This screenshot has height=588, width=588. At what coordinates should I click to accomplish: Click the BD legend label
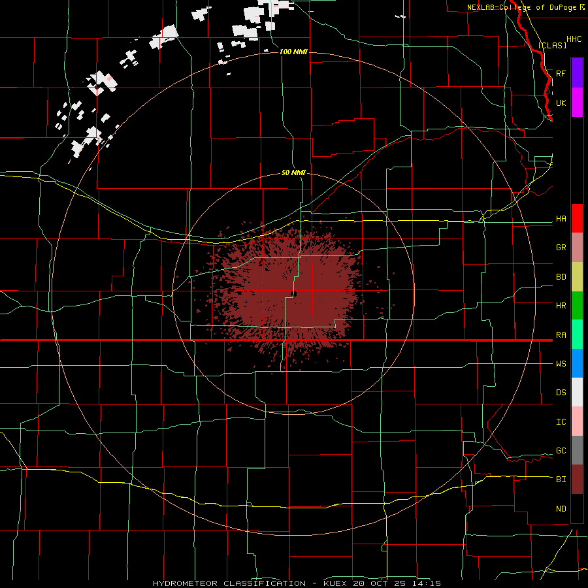pos(561,276)
